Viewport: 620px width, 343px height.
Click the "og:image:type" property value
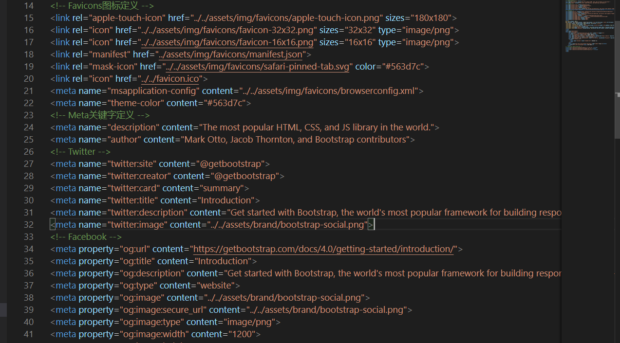coord(152,322)
